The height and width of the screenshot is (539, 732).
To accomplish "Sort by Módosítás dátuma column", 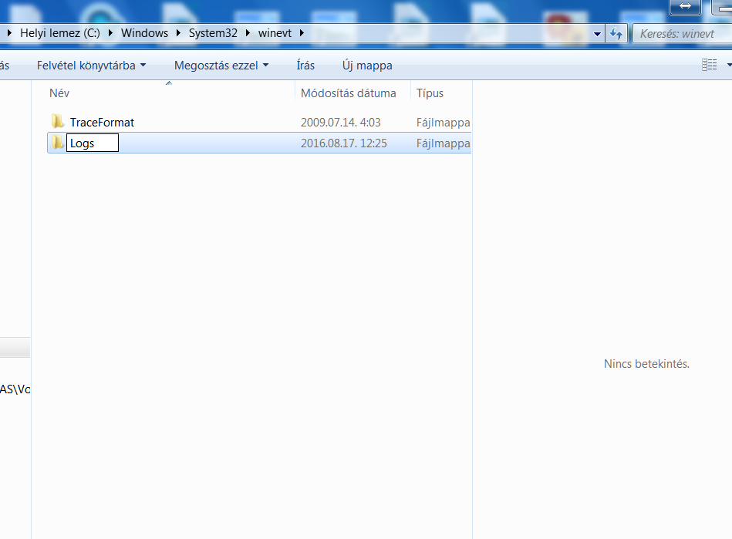I will (x=348, y=93).
